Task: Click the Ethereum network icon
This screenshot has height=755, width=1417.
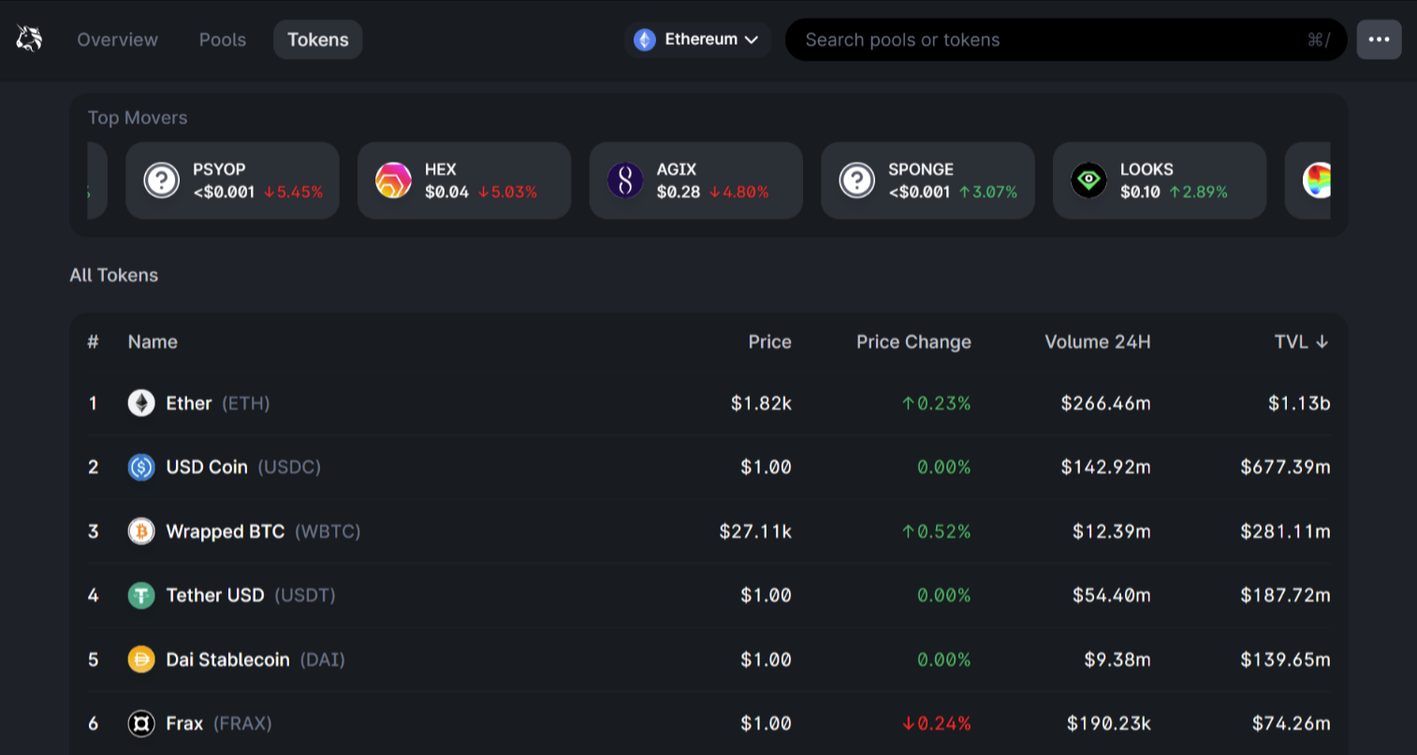Action: pos(645,39)
